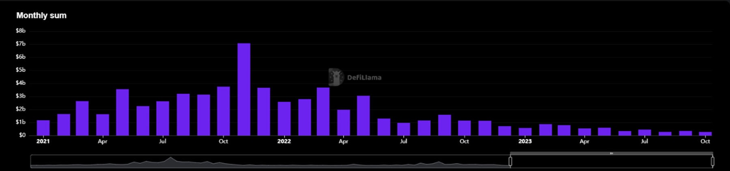Image resolution: width=730 pixels, height=171 pixels.
Task: Select the January 2021 bar
Action: 43,128
